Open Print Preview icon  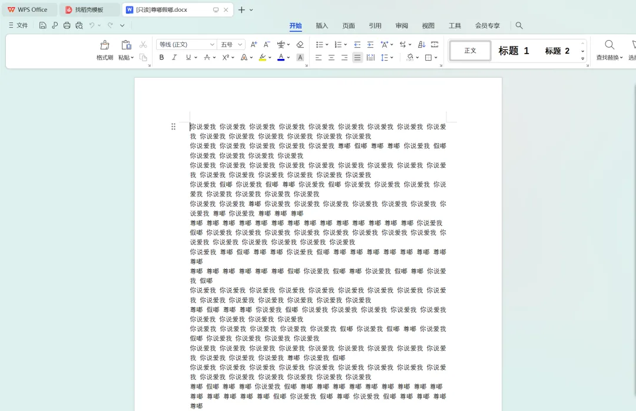(x=79, y=25)
